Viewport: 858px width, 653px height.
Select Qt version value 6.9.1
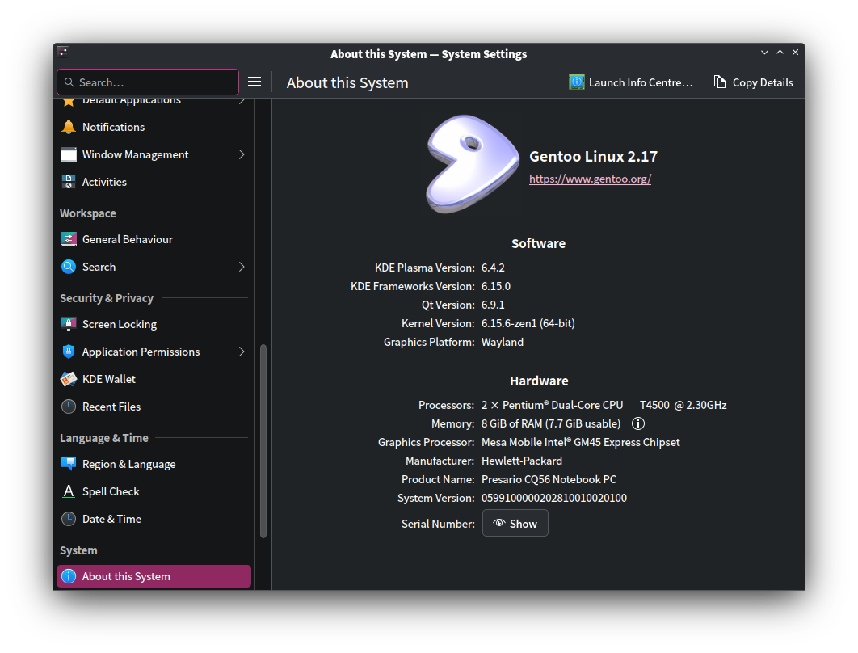(493, 305)
